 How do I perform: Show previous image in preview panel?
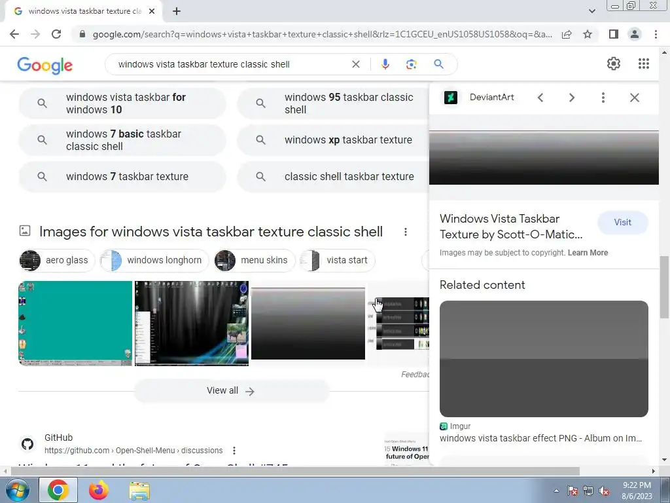540,98
